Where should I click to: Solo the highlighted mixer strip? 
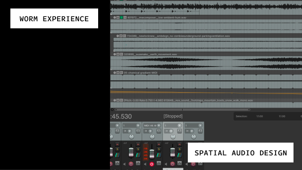pos(179,149)
